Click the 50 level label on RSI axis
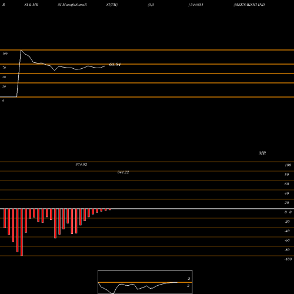Image resolution: width=294 pixels, height=294 pixels. point(4,77)
